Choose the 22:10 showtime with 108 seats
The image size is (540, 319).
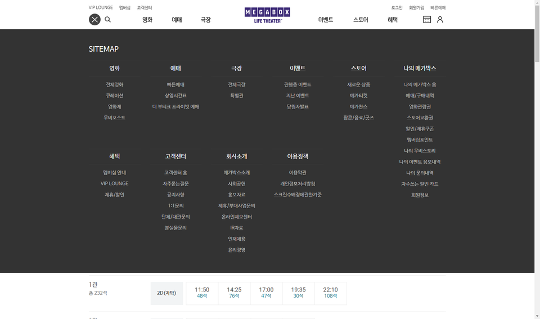331,293
